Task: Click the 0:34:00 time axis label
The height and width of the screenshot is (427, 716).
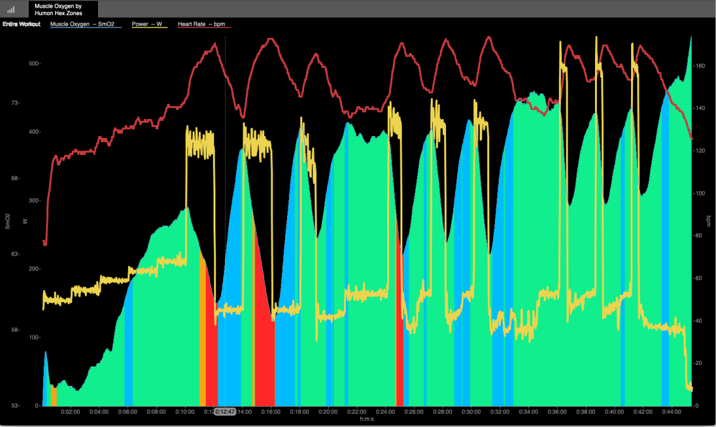Action: click(x=528, y=412)
